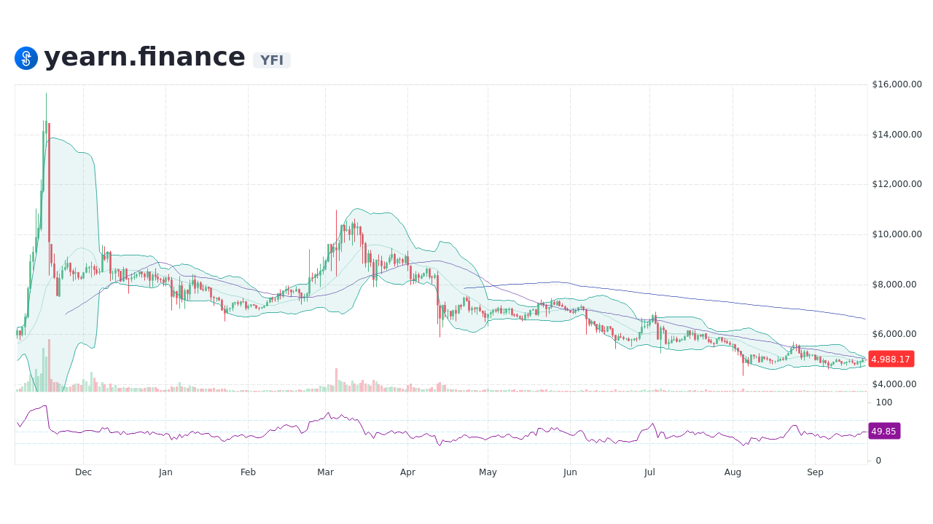Click the yearn.finance title text
This screenshot has height=524, width=933.
coord(144,57)
